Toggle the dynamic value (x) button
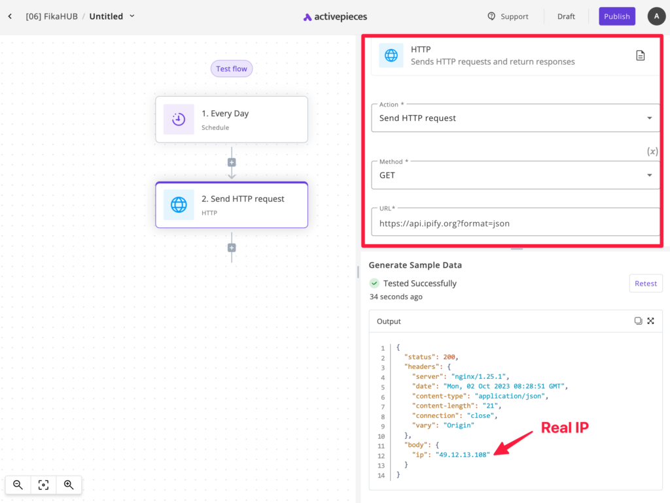The image size is (670, 503). (652, 152)
